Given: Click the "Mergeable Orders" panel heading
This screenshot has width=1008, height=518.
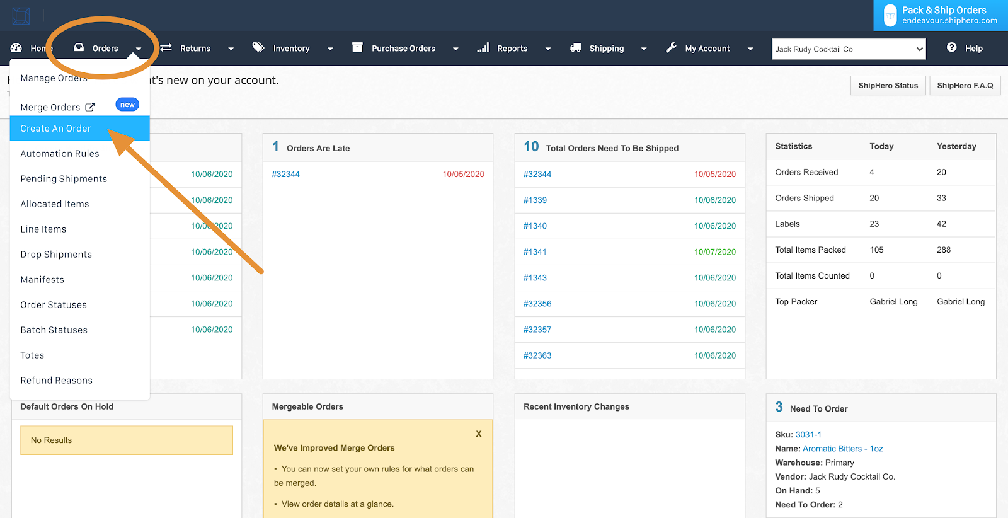Looking at the screenshot, I should (307, 407).
